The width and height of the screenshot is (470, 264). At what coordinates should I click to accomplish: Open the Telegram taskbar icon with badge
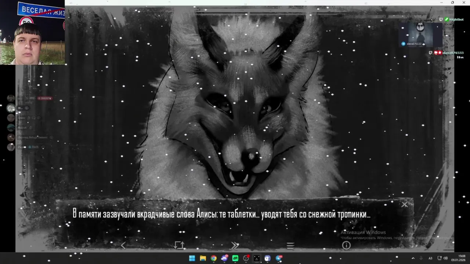click(x=279, y=258)
